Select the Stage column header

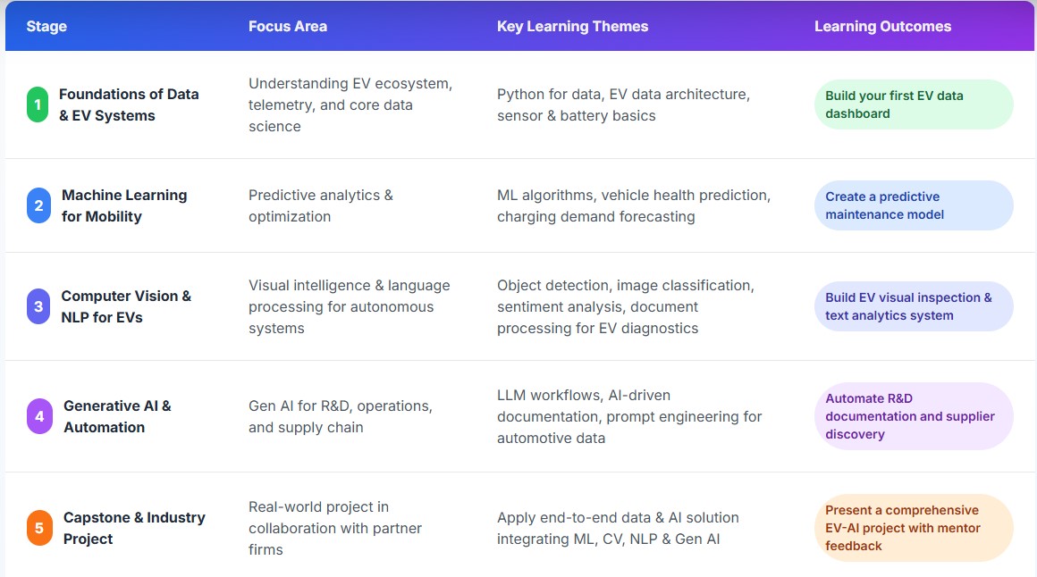tap(46, 27)
